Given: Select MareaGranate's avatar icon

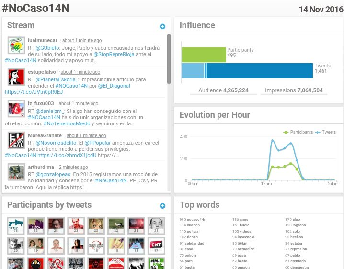Looking at the screenshot, I should pyautogui.click(x=16, y=141).
